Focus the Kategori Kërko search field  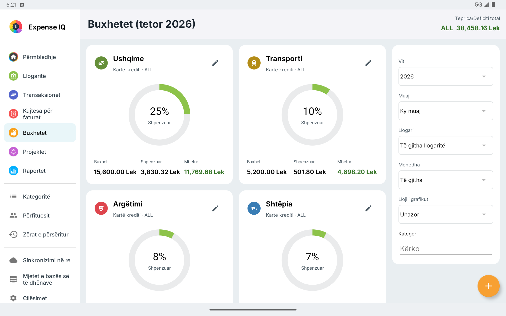(x=446, y=249)
